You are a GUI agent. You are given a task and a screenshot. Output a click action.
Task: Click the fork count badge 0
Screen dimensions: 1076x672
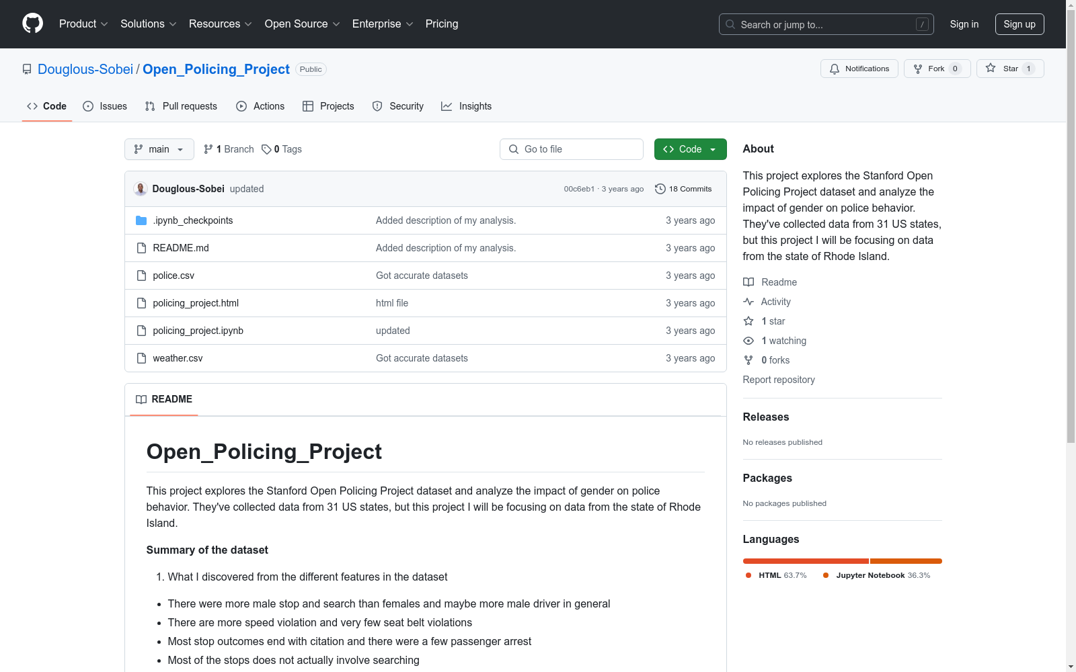[x=955, y=69]
